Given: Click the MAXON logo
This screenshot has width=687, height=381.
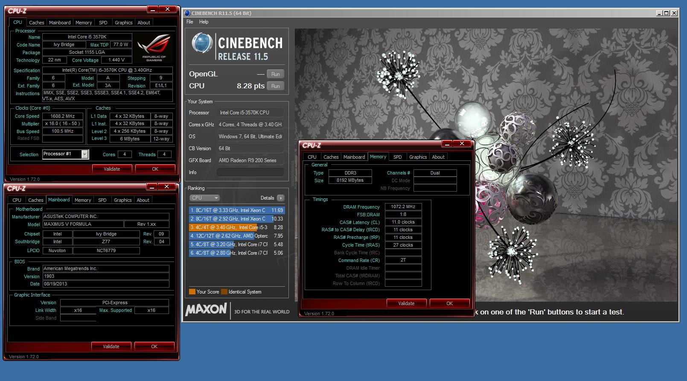Looking at the screenshot, I should click(x=206, y=310).
